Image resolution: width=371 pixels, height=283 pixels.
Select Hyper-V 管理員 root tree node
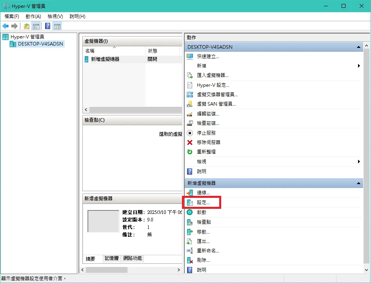[27, 37]
